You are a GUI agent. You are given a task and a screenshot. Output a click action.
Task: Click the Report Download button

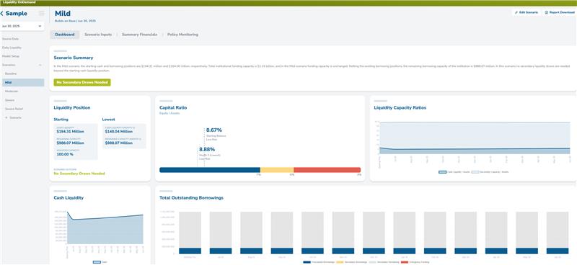click(x=560, y=12)
